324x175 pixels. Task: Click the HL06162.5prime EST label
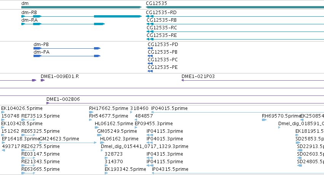[x=114, y=124]
